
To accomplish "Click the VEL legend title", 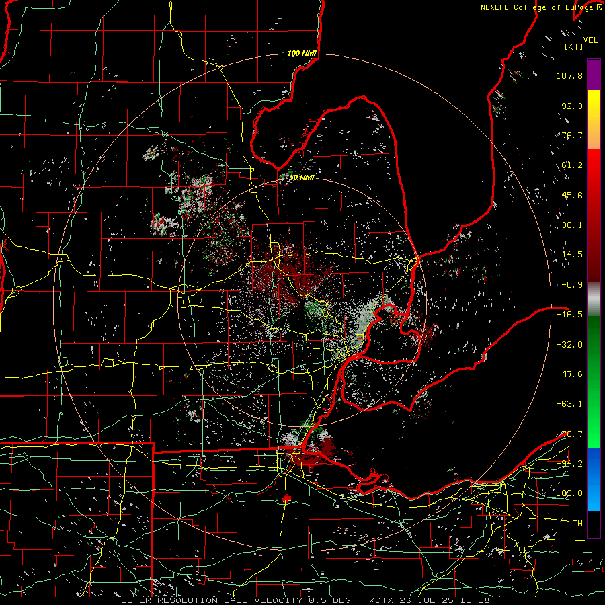I will click(590, 40).
